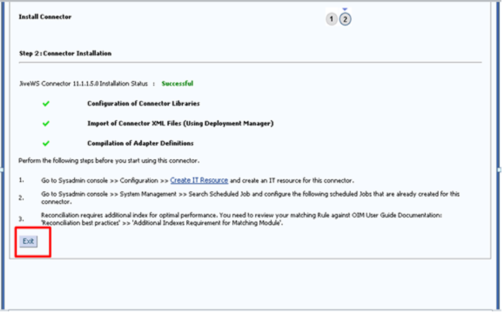Viewport: 503px width, 312px height.
Task: Click 'Configuration of Connector Libraries' text
Action: 143,103
